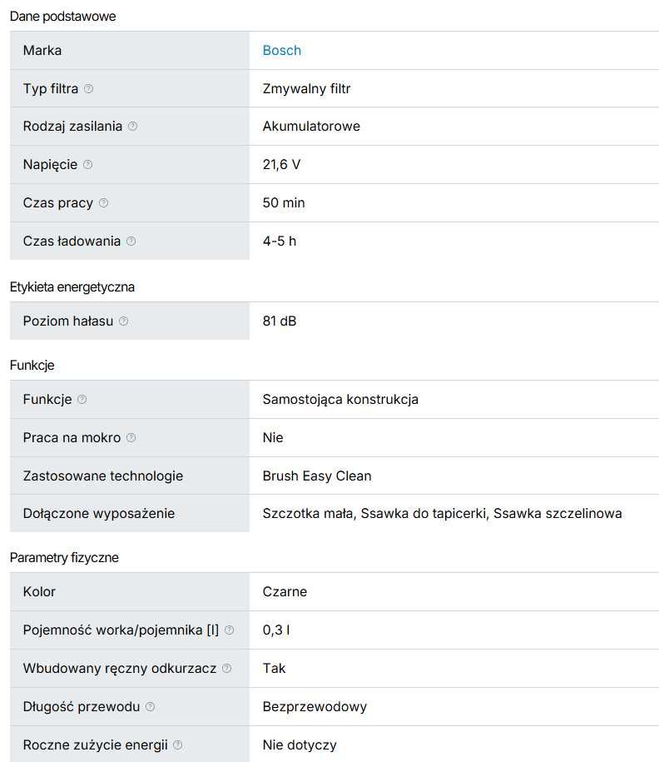Open the help icon for Czas ładowania
This screenshot has width=659, height=762.
tap(131, 241)
